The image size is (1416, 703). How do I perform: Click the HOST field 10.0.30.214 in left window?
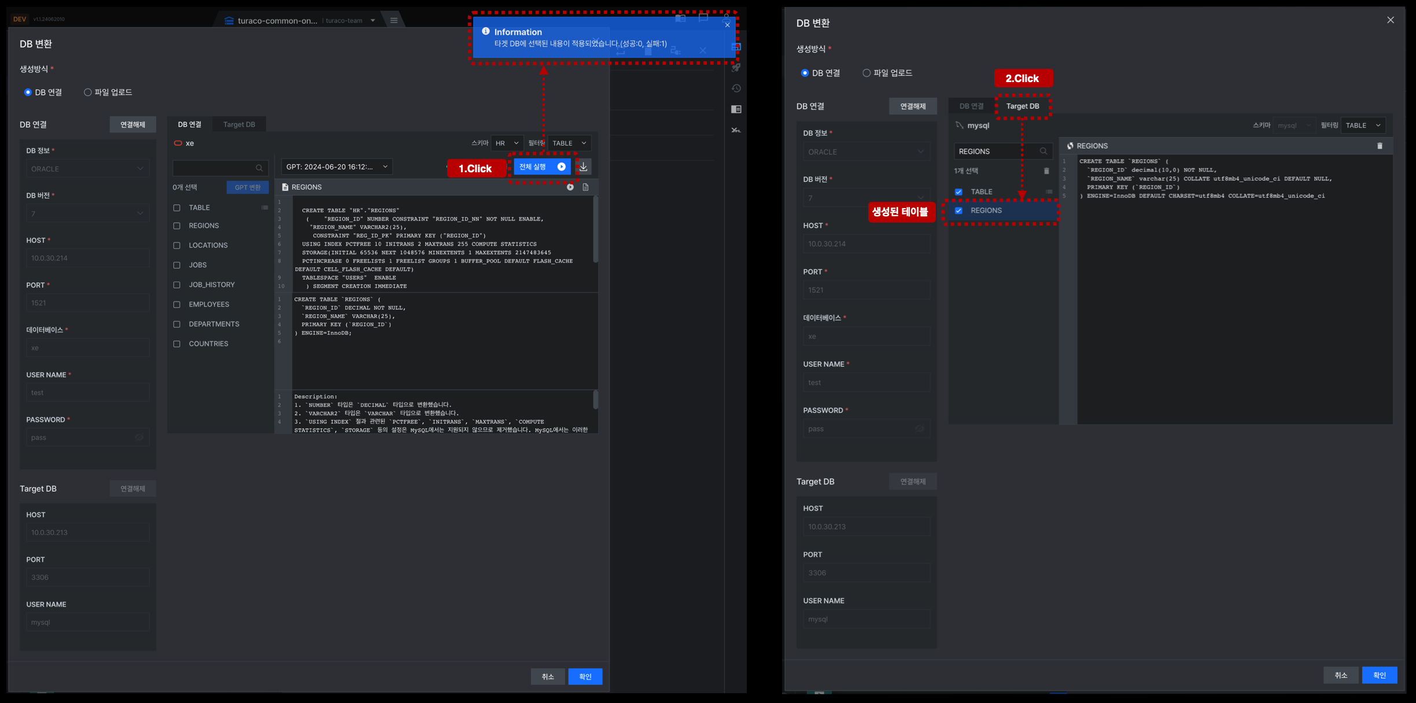pyautogui.click(x=87, y=258)
